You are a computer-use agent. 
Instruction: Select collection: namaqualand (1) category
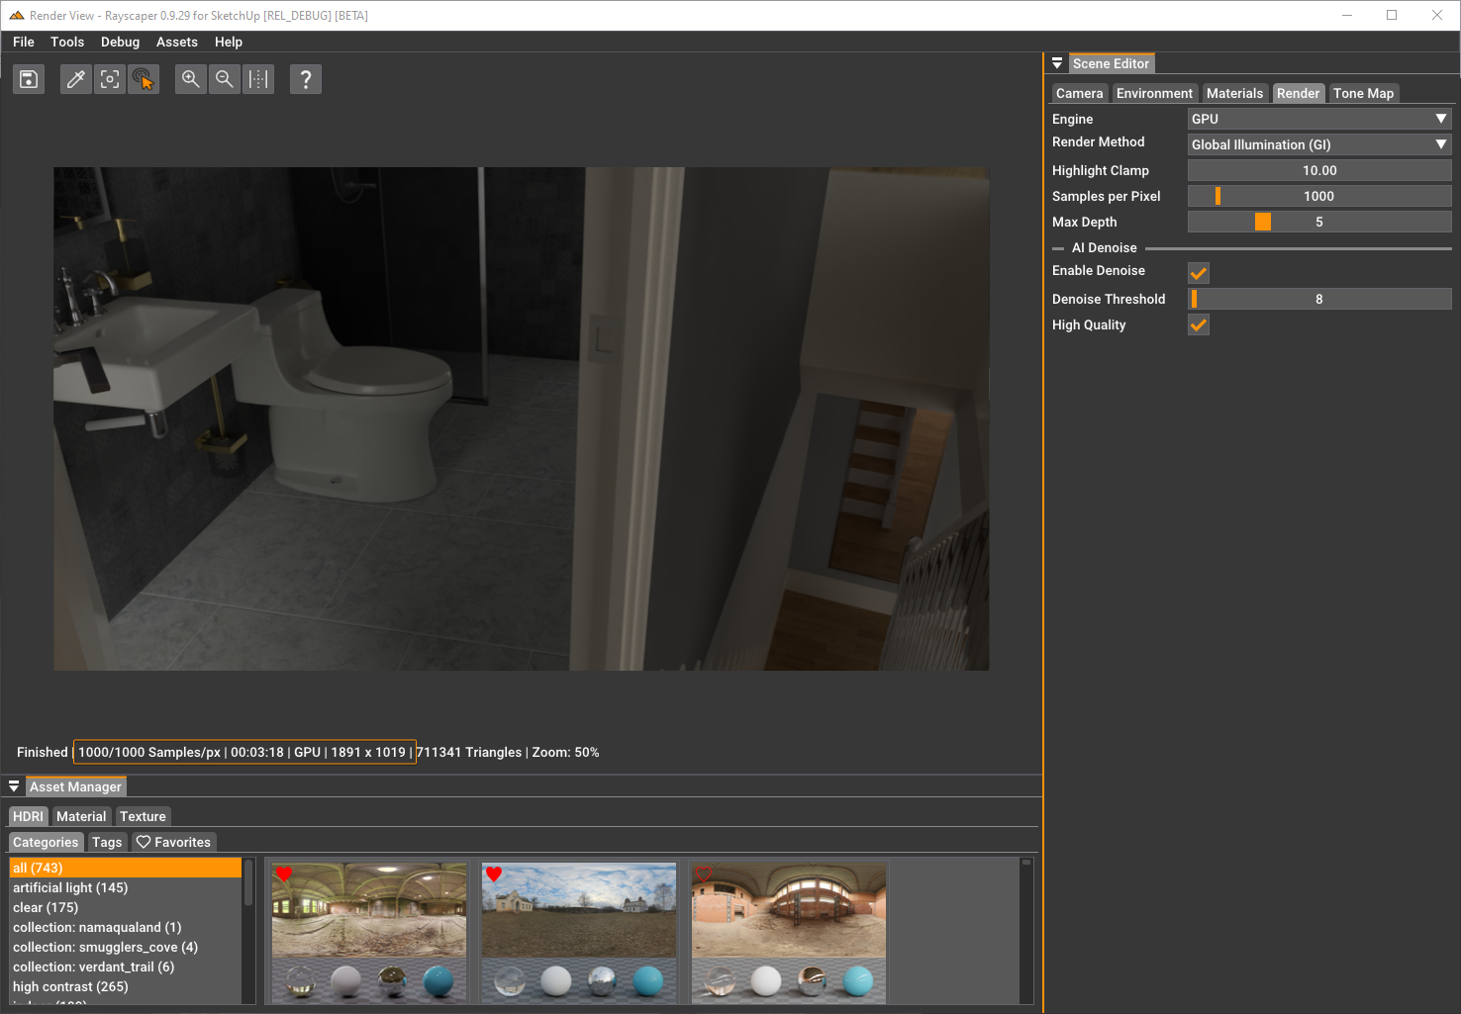point(125,927)
